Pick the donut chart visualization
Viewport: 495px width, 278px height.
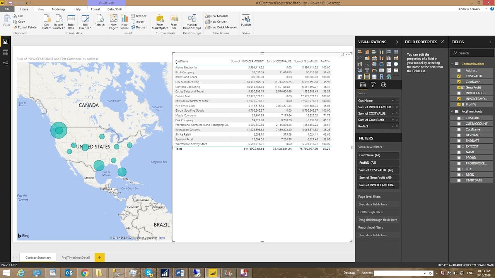pos(381,64)
